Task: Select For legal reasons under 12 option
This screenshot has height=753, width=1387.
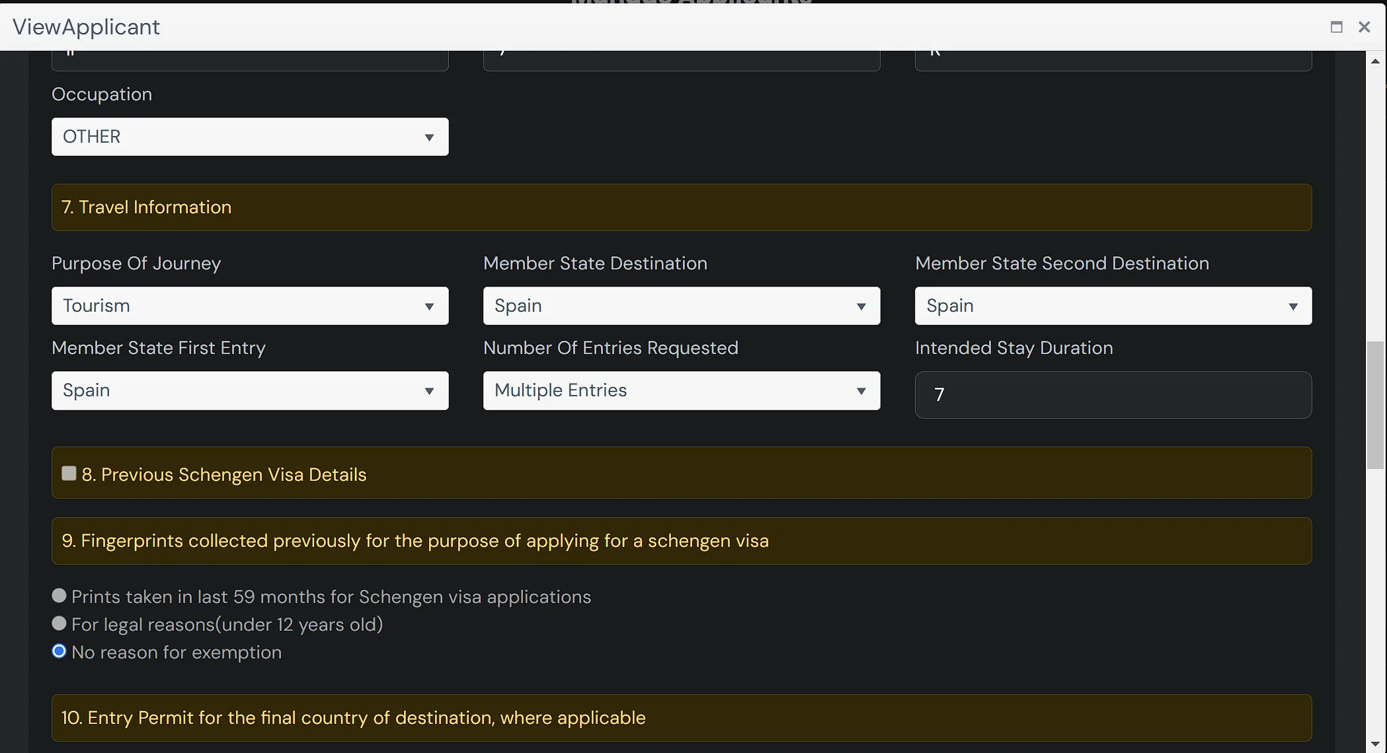Action: click(x=59, y=624)
